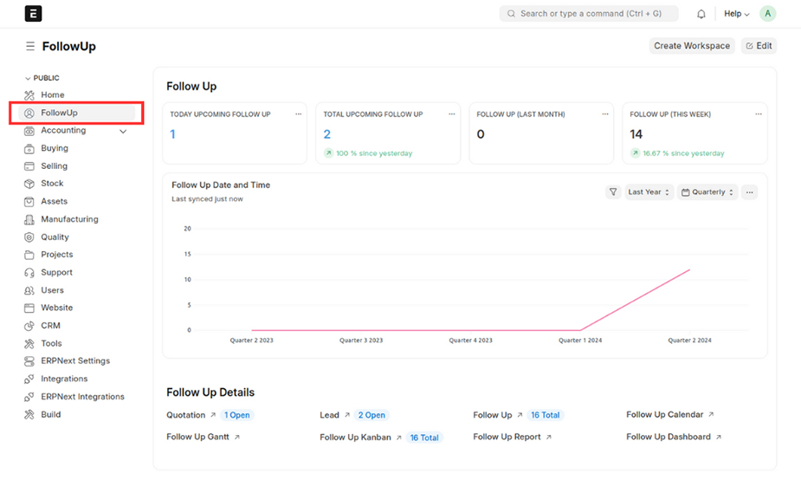Expand the Accounting sidebar chevron

(123, 132)
